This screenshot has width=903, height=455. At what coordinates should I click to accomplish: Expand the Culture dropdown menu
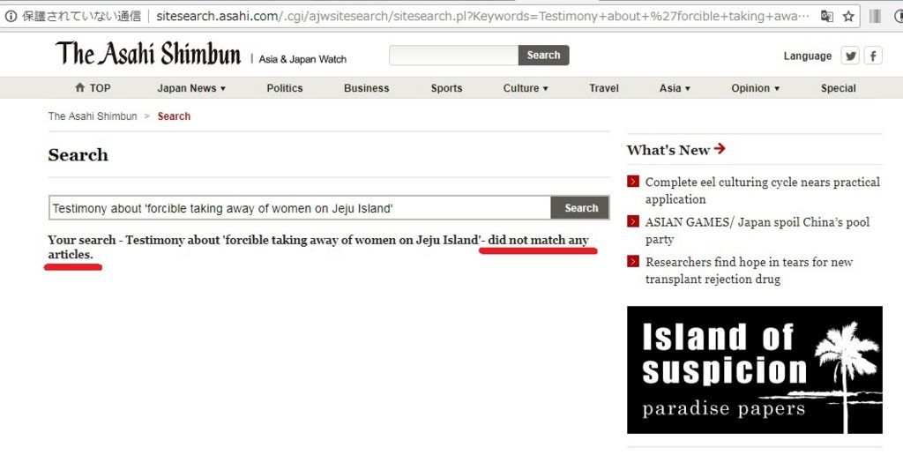click(526, 88)
